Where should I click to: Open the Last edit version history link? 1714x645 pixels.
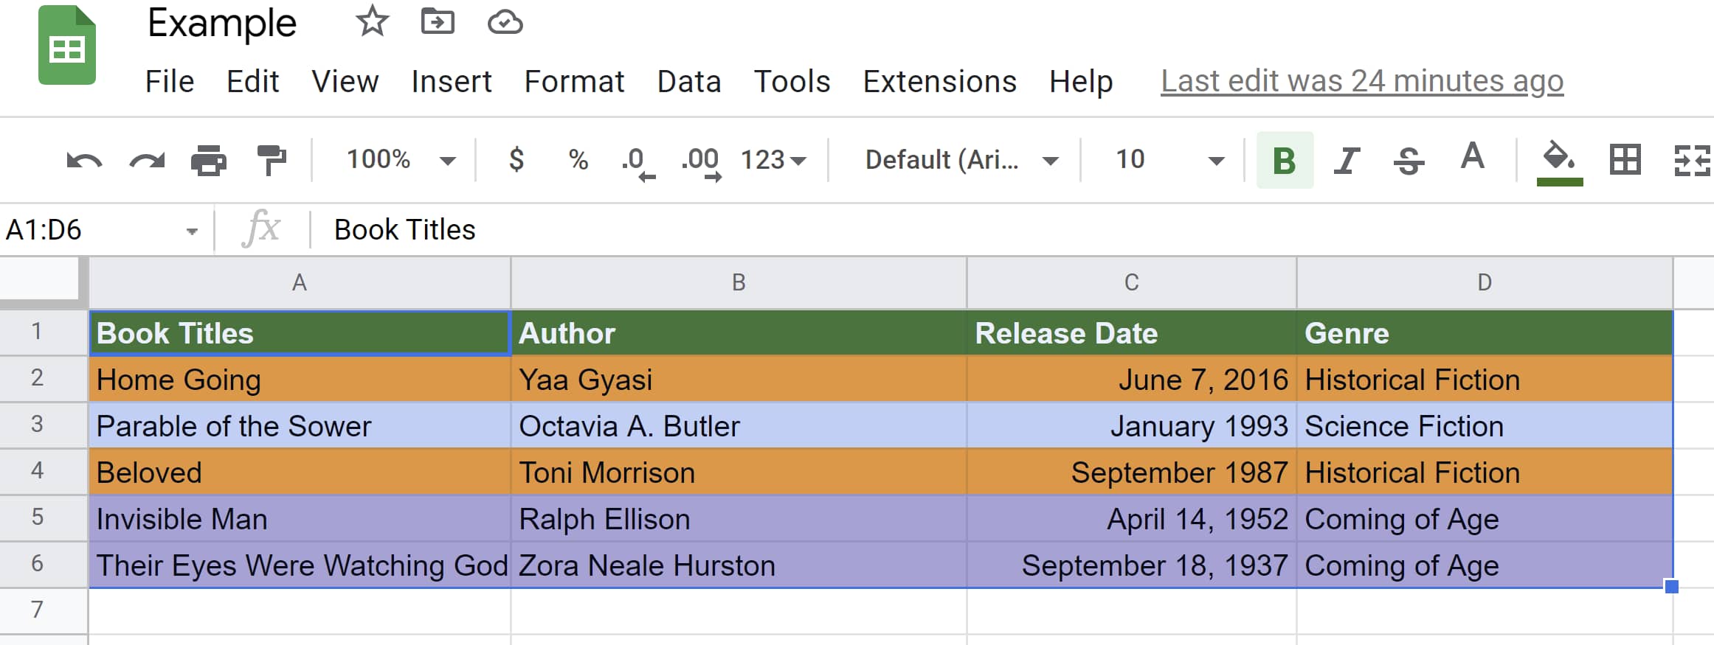[1361, 81]
